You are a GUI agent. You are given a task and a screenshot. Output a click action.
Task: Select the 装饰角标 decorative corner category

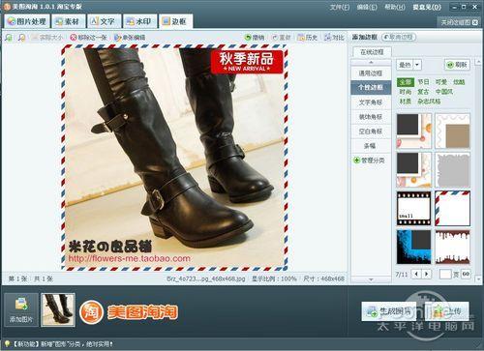(371, 117)
